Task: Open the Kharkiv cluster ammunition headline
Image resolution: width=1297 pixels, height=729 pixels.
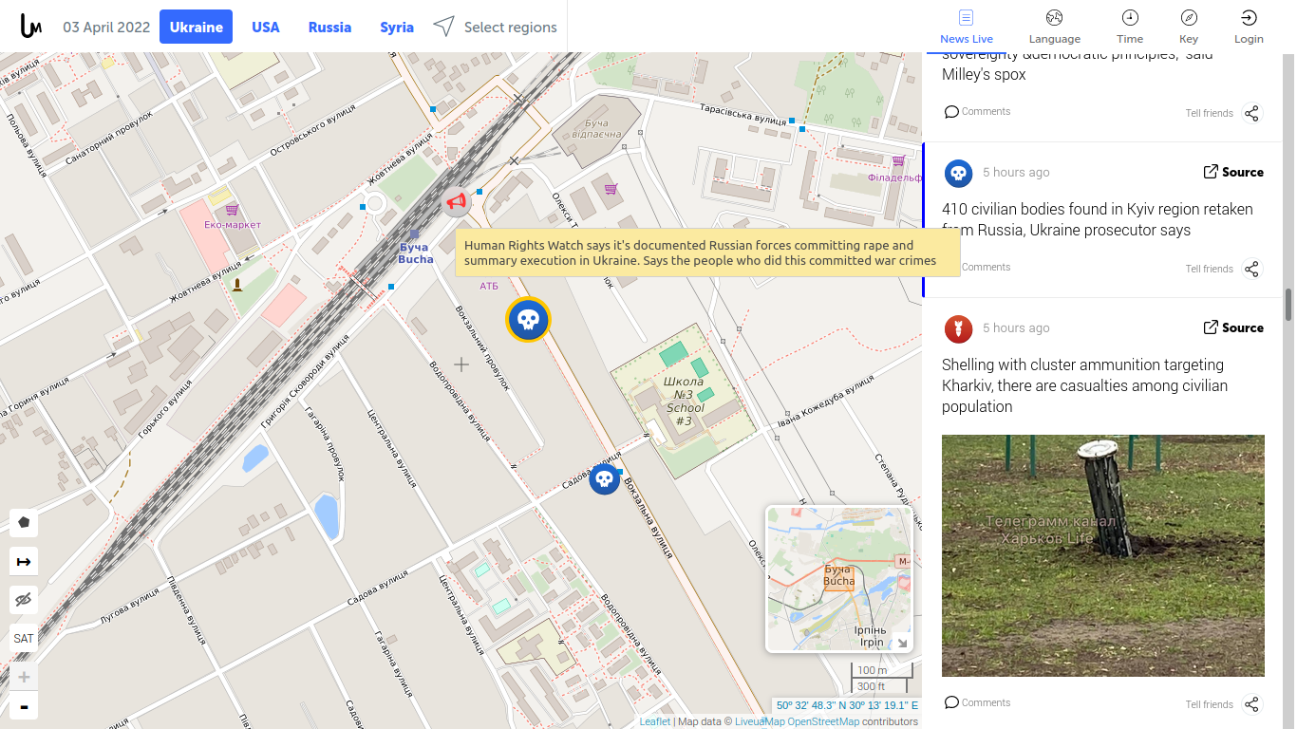Action: (1084, 385)
